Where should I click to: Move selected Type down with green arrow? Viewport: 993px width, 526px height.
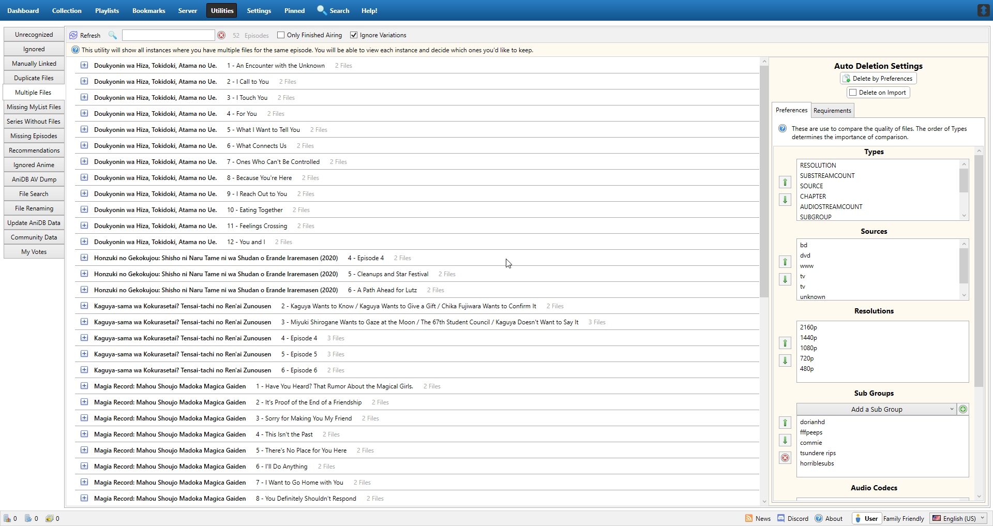tap(785, 200)
